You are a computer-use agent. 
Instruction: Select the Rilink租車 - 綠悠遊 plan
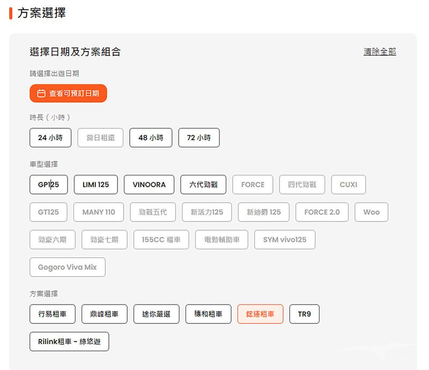(x=69, y=342)
